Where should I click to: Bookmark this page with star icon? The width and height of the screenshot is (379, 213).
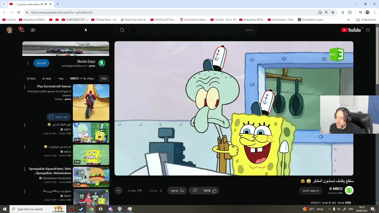pyautogui.click(x=333, y=12)
